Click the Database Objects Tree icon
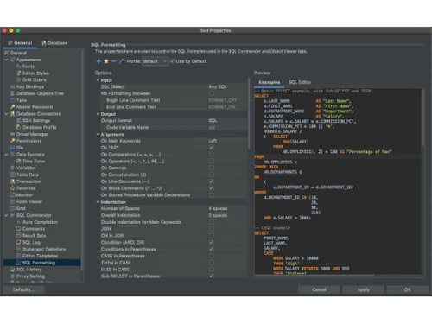The width and height of the screenshot is (432, 324). [x=12, y=93]
